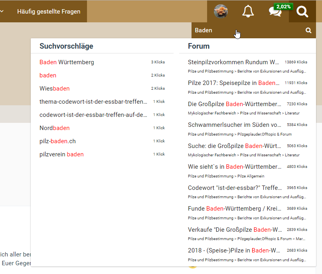Submit search with small magnifier icon
The height and width of the screenshot is (274, 322).
tap(308, 30)
